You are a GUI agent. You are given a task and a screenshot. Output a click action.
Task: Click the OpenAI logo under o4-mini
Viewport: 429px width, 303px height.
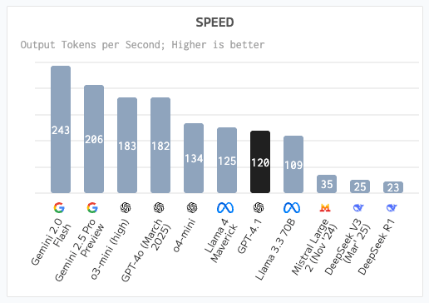click(192, 207)
